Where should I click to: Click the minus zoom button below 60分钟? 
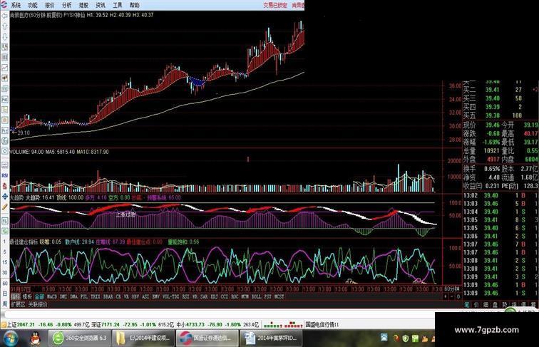tap(452, 296)
